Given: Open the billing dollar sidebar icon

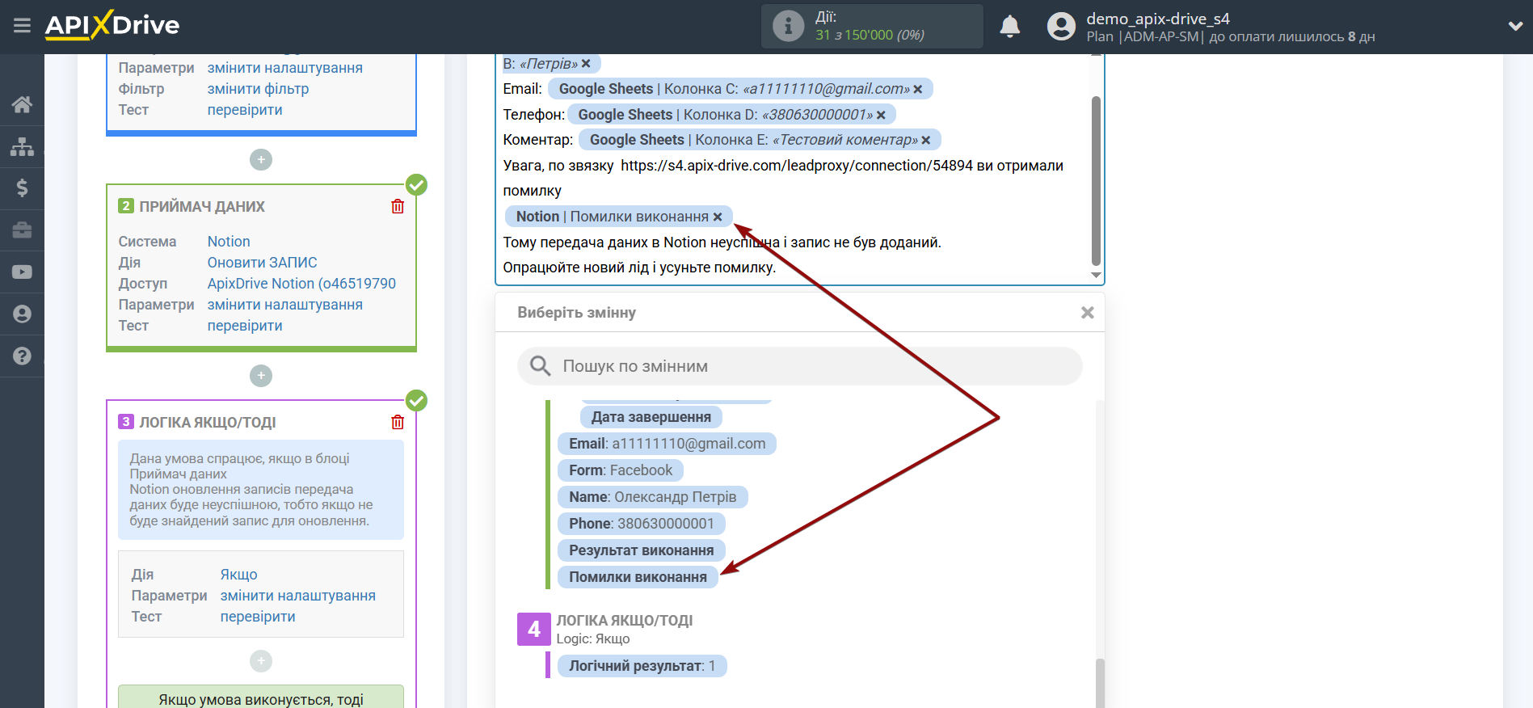Looking at the screenshot, I should click(x=22, y=188).
